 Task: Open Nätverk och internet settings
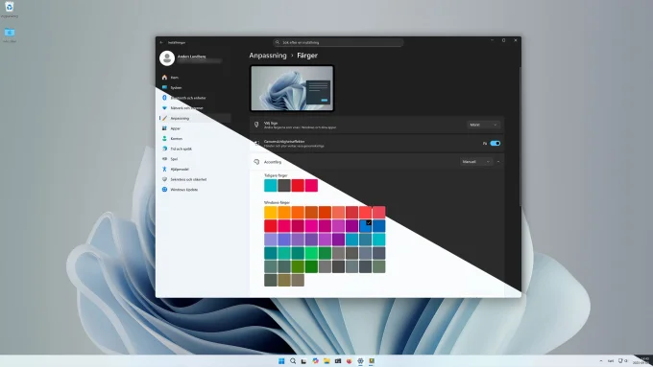[195, 108]
